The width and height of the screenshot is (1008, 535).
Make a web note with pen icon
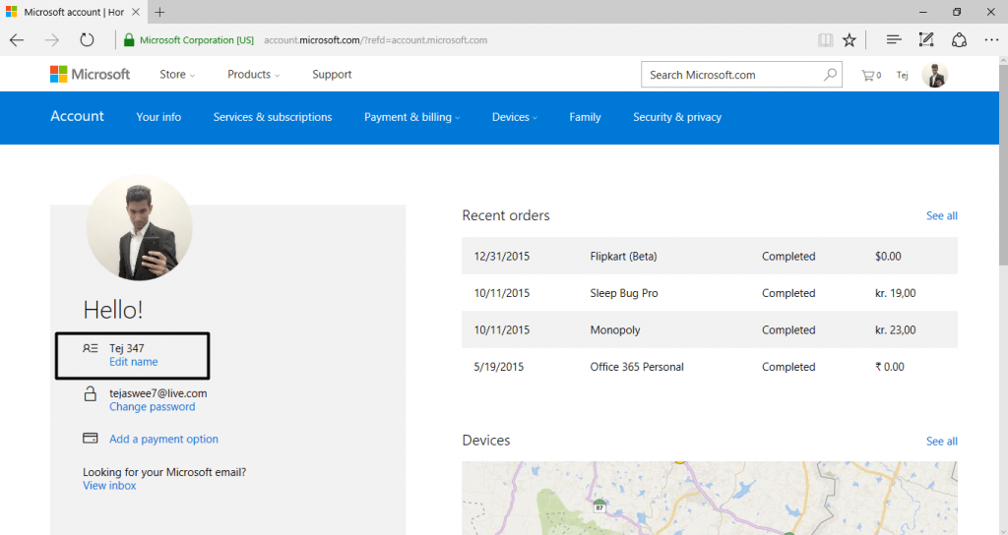click(925, 39)
